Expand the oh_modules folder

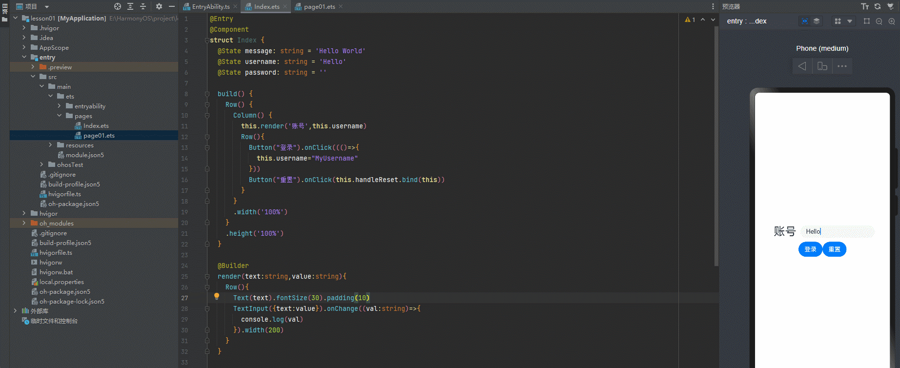click(24, 223)
